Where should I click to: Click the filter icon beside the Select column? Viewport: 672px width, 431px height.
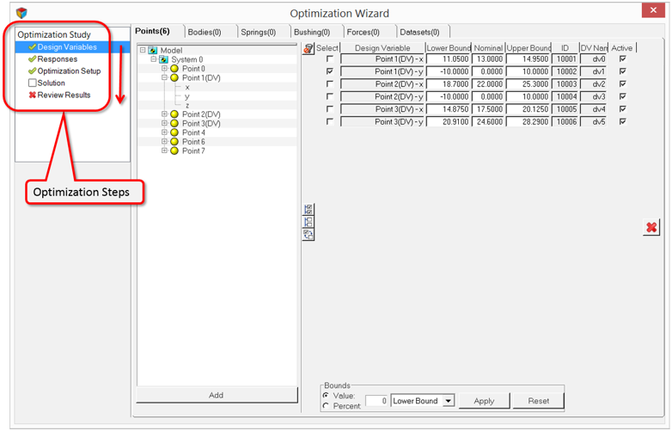click(x=308, y=48)
